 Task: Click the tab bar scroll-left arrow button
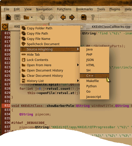[x=5, y=27]
